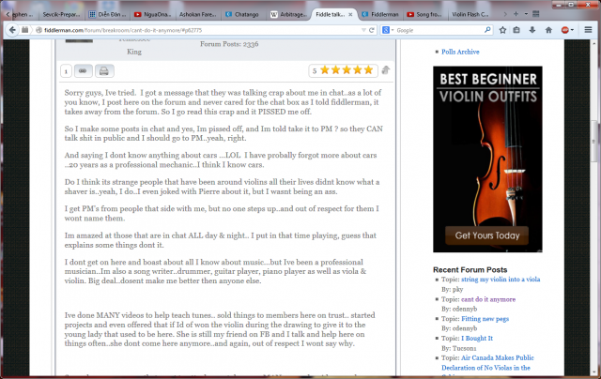601x379 pixels.
Task: Click the Best Beginner Violin Outfits ad
Action: tap(487, 159)
